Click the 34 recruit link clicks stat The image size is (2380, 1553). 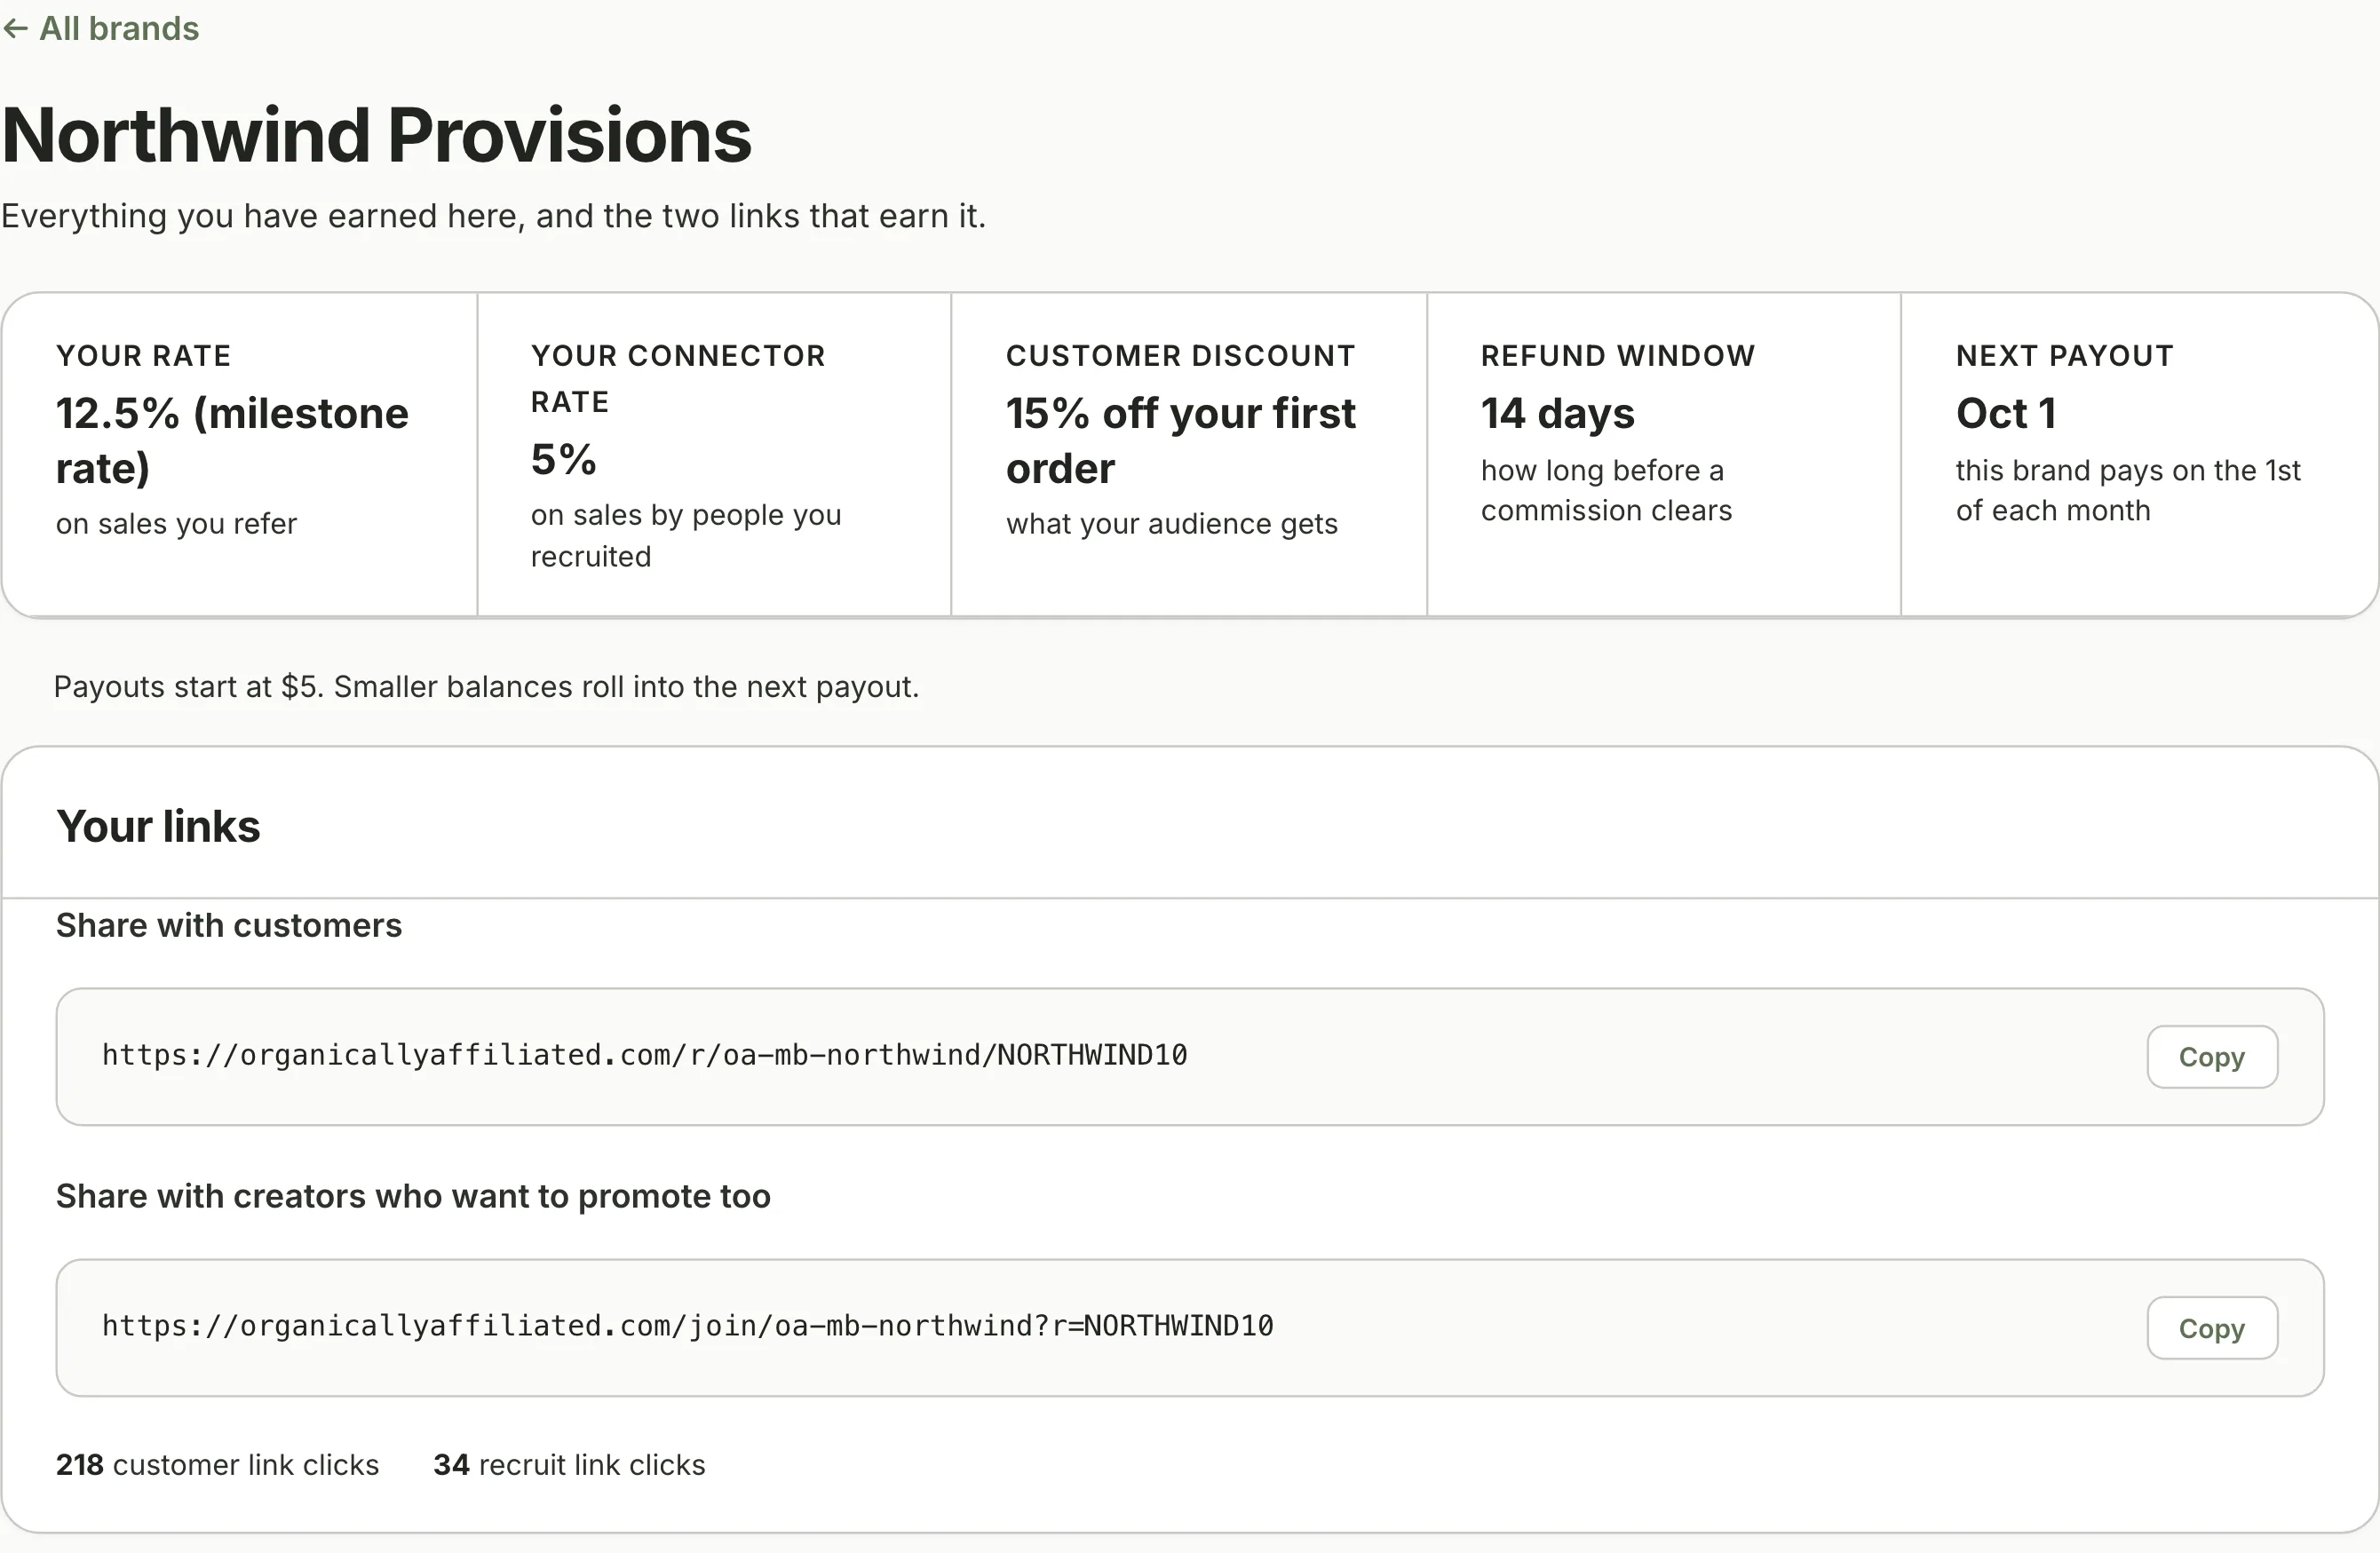569,1464
